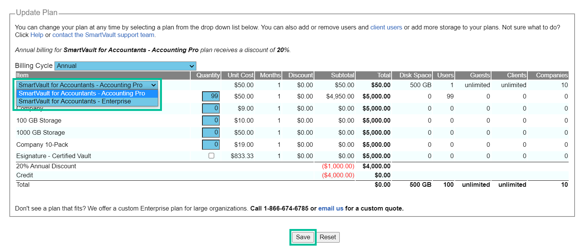
Task: Click the Billing Cycle label
Action: pos(34,66)
